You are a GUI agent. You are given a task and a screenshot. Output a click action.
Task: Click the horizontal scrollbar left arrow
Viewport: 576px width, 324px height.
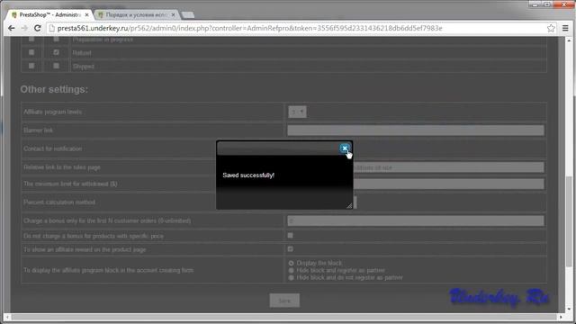point(7,317)
